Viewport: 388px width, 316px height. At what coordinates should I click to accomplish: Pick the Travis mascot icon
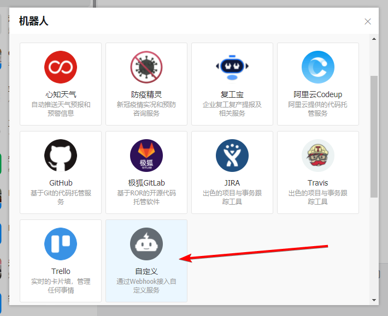(318, 156)
